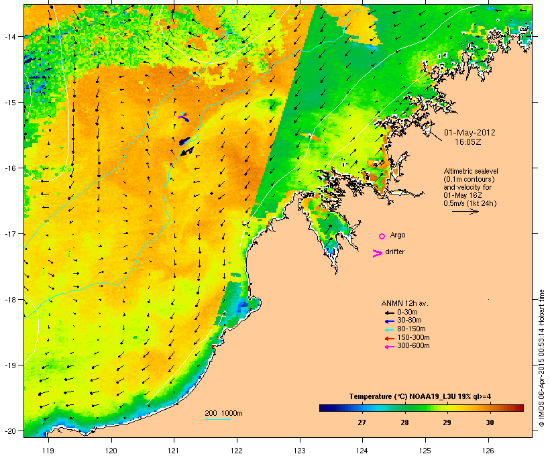Click the latitude axis label -15
550x456 pixels.
10,103
